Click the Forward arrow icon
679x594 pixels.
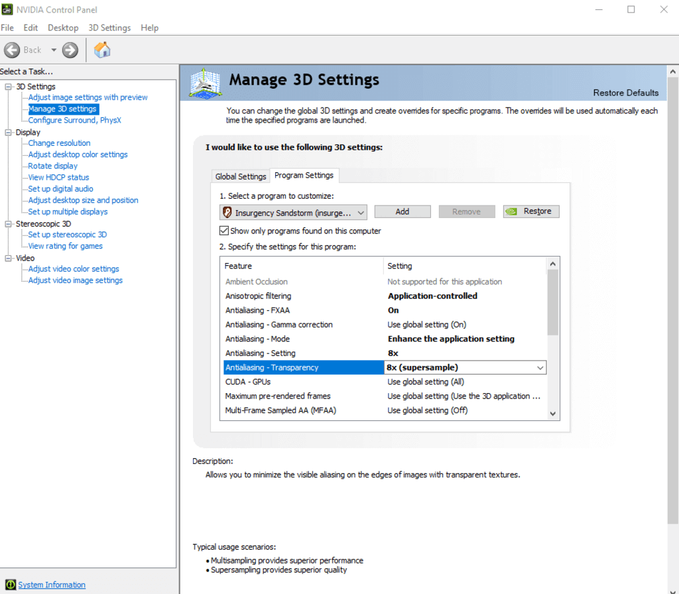tap(70, 50)
